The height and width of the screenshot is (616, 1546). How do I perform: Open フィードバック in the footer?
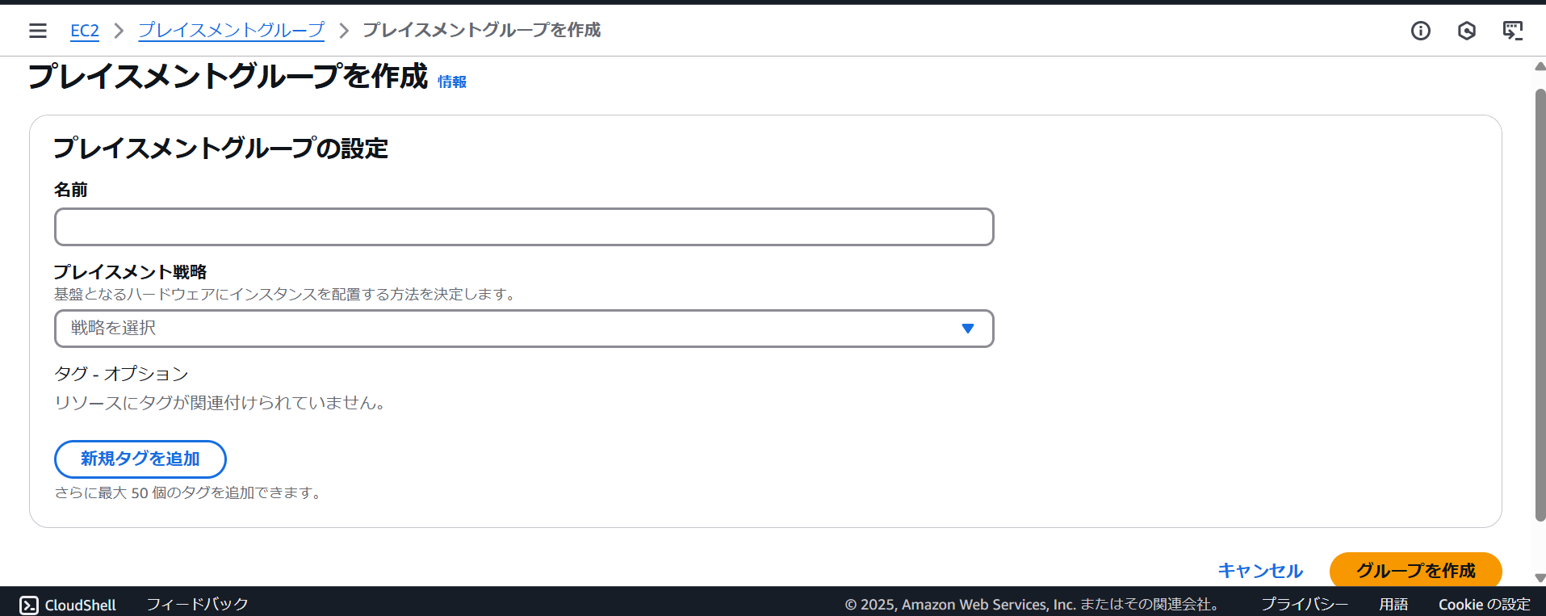pyautogui.click(x=198, y=605)
